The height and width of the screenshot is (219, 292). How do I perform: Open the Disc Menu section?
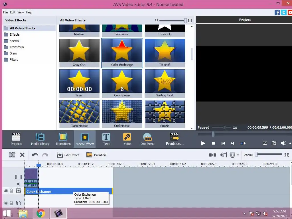147,139
